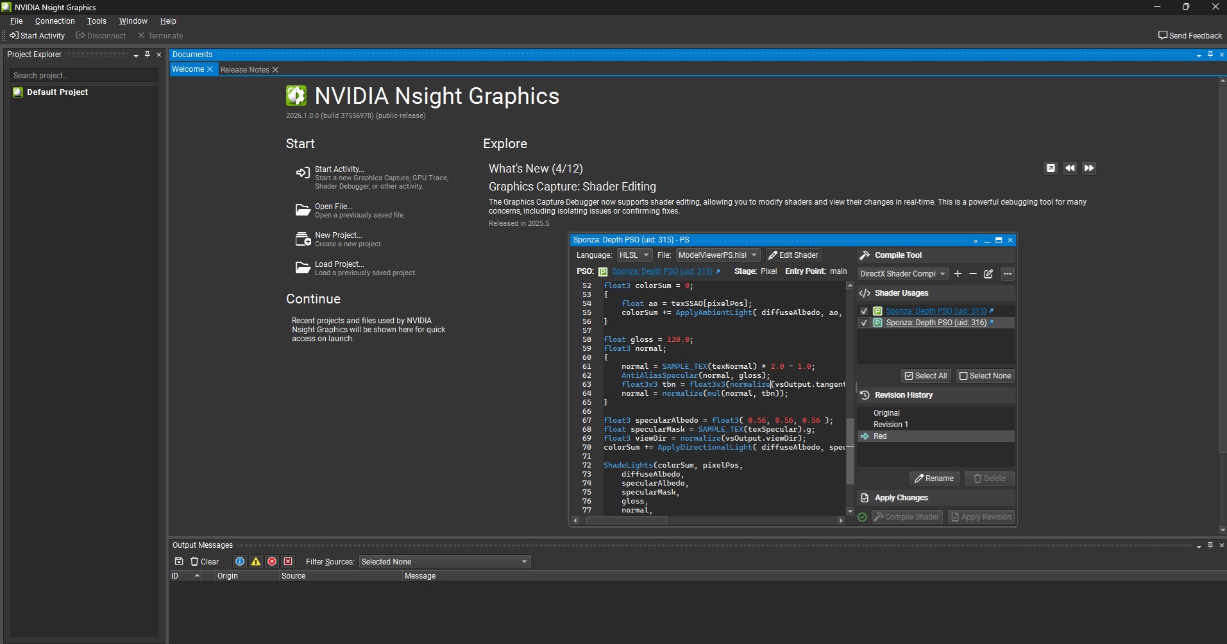Click the Open File folder icon
The width and height of the screenshot is (1227, 644).
point(303,210)
